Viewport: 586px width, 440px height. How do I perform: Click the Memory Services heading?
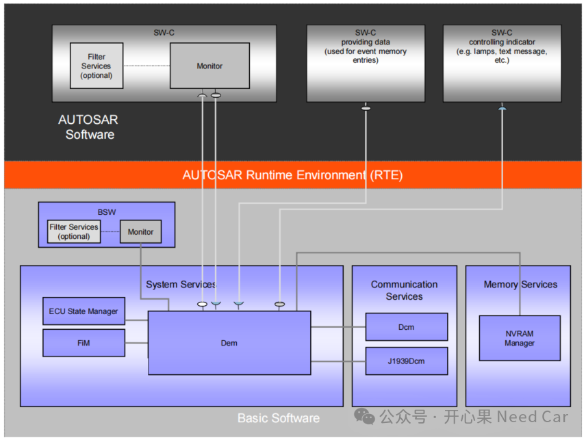[520, 284]
